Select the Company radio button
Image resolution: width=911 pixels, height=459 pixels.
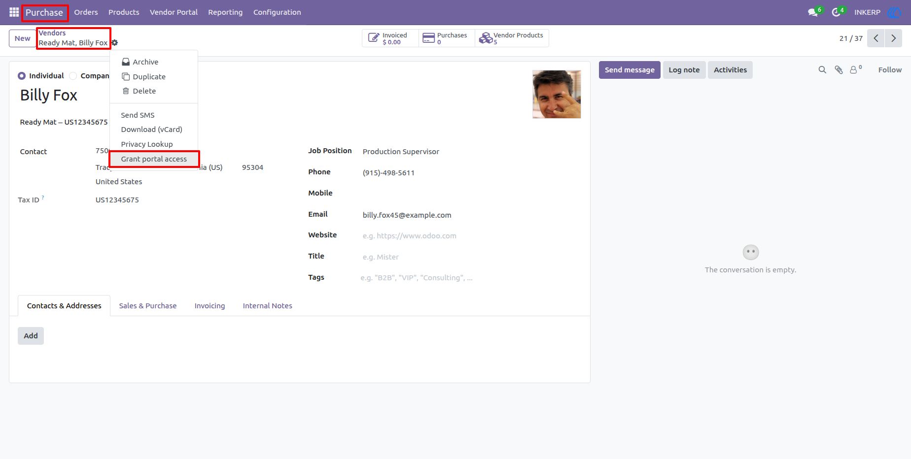[x=73, y=76]
